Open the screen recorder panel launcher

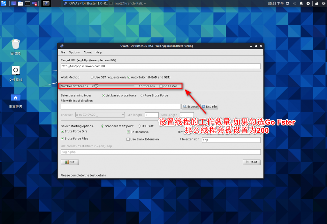pyautogui.click(x=34, y=4)
